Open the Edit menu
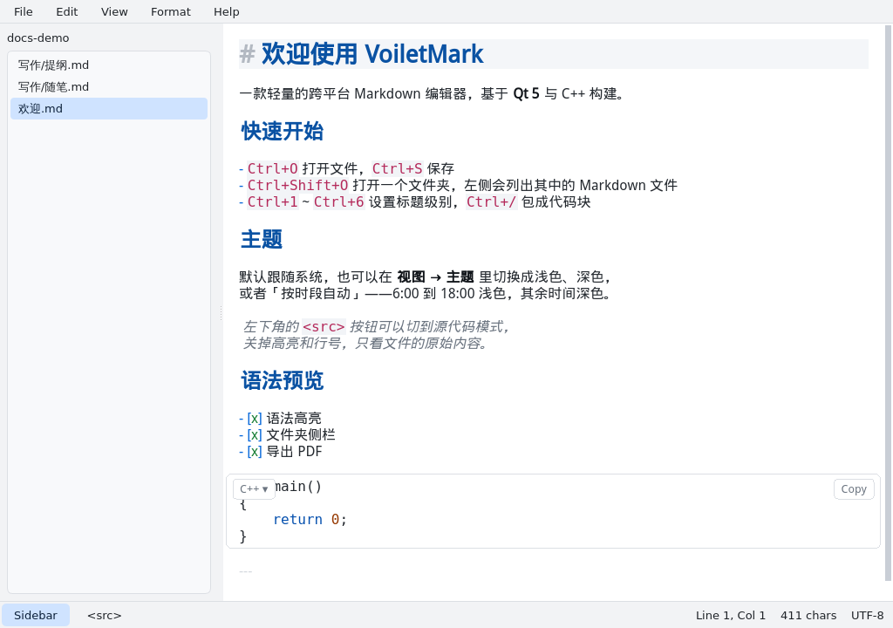 pos(66,11)
